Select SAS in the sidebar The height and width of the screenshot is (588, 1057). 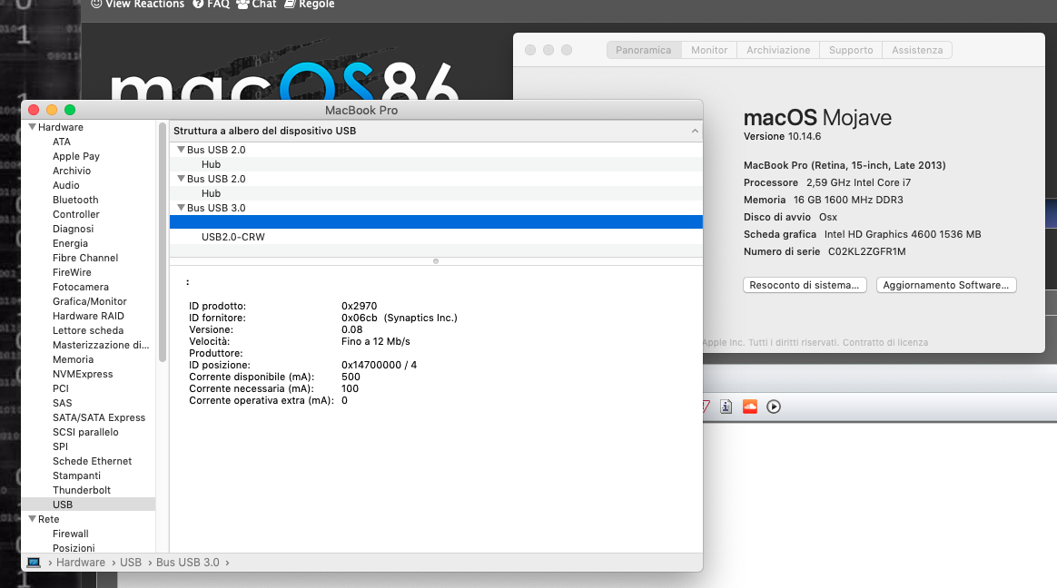[62, 403]
